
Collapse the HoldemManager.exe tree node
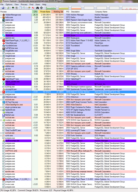(x=1, y=15)
